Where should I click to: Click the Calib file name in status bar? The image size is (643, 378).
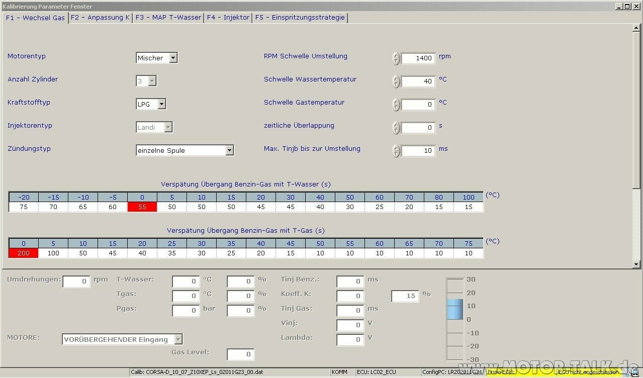coord(229,372)
